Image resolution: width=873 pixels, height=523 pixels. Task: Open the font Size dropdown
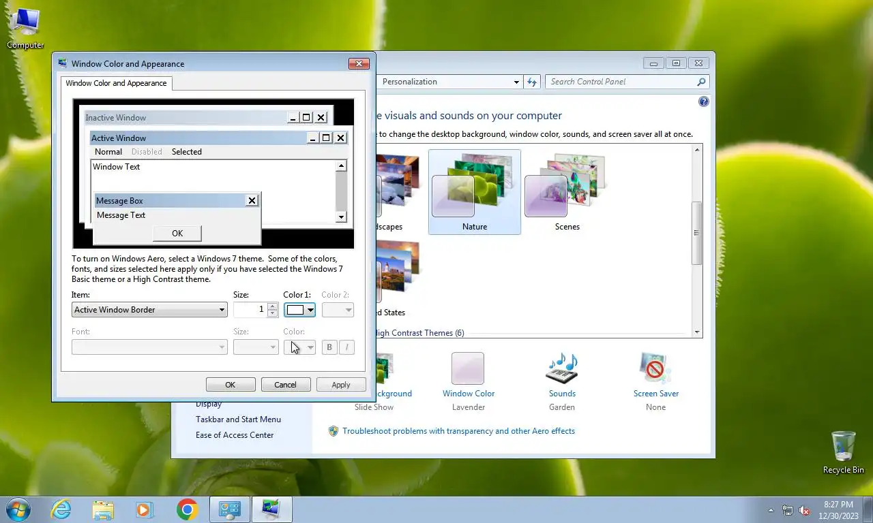(x=256, y=347)
